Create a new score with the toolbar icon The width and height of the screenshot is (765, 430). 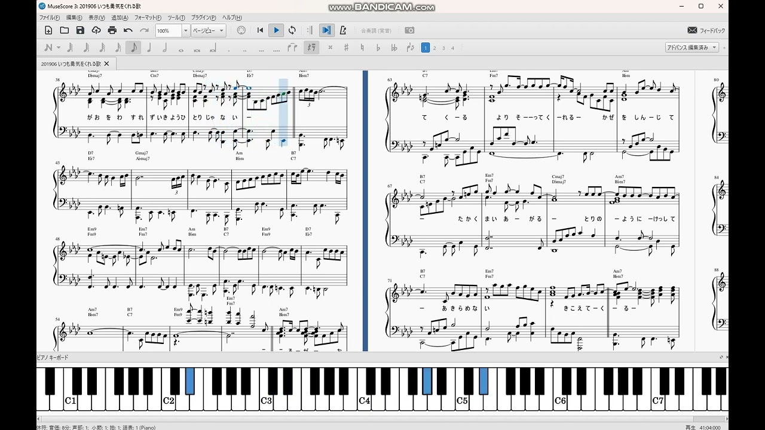48,30
